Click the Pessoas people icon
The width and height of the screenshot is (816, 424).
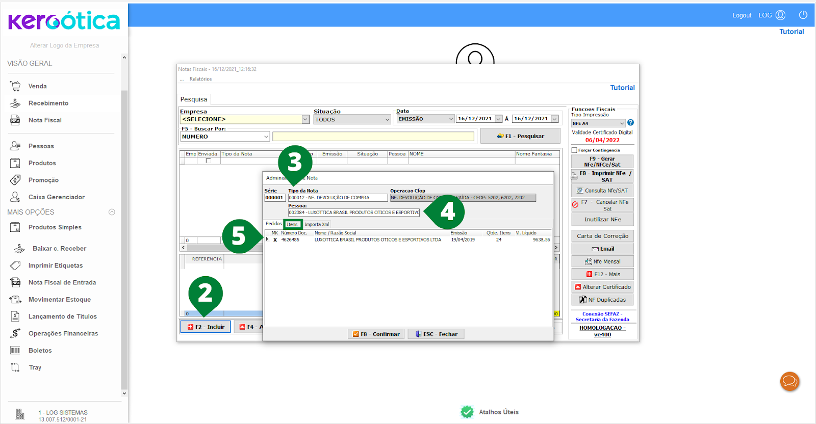point(15,146)
